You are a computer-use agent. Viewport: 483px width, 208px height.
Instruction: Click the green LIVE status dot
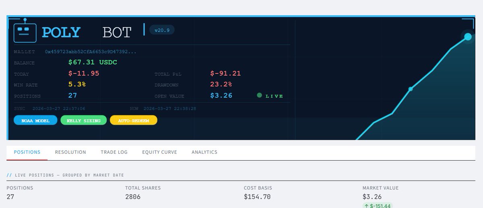pyautogui.click(x=259, y=96)
